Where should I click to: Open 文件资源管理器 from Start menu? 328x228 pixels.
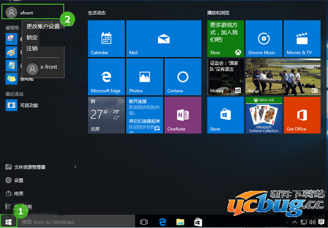point(26,167)
